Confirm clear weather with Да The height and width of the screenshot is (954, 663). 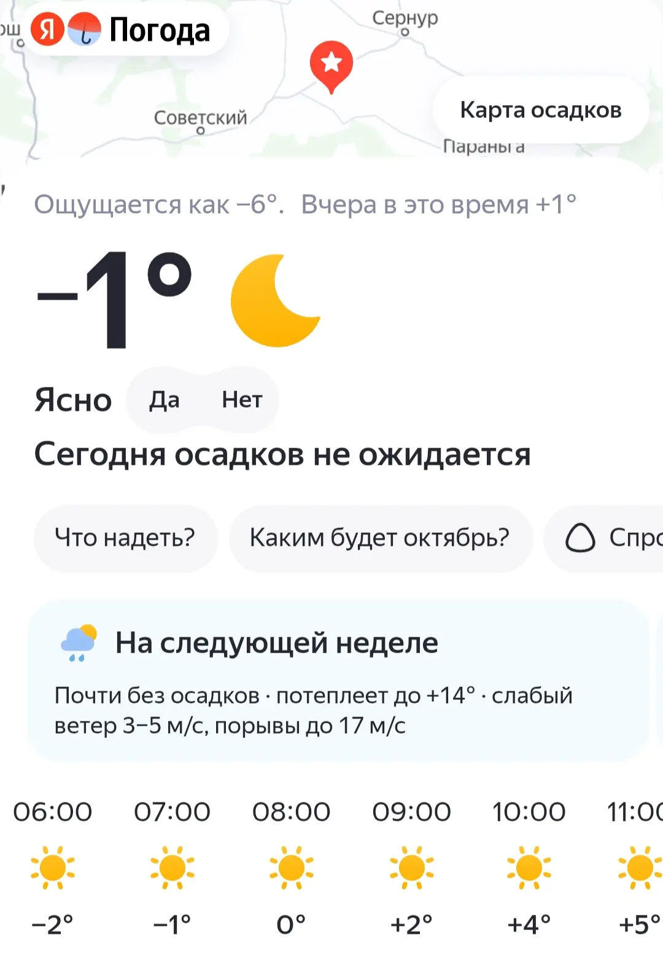pyautogui.click(x=165, y=400)
